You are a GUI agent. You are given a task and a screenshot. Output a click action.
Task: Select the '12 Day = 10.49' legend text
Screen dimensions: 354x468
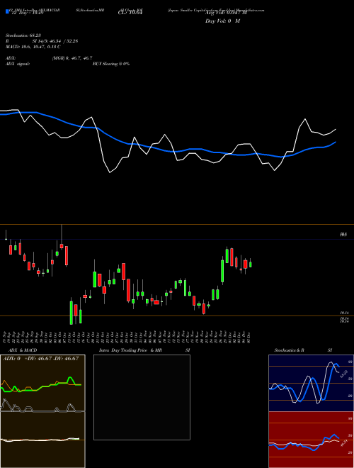(x=26, y=13)
